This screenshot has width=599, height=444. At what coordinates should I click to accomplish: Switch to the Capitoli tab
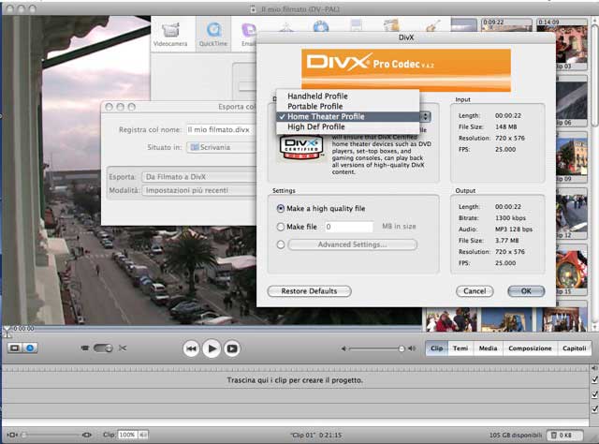(574, 348)
